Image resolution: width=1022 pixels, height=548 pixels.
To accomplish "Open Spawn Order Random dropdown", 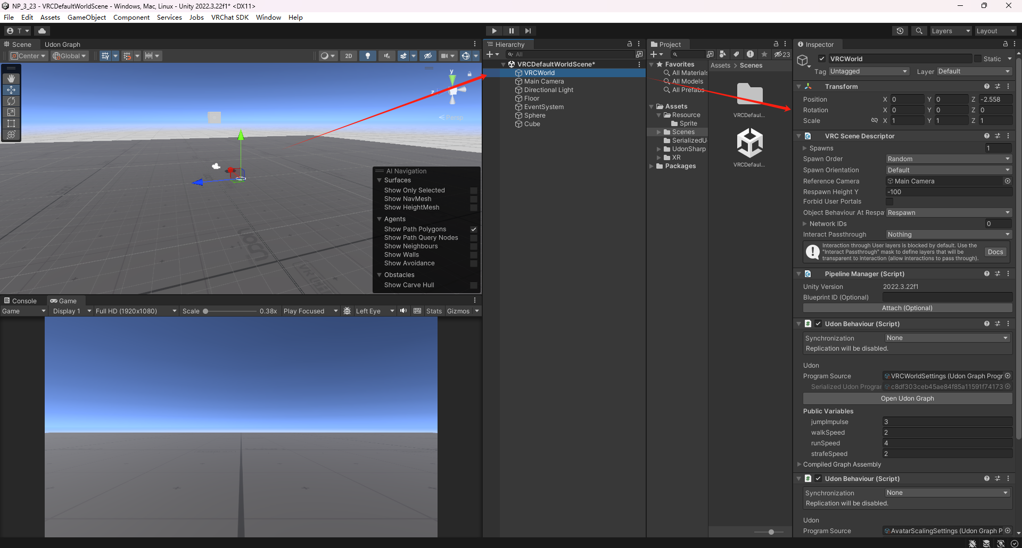I will pyautogui.click(x=949, y=159).
